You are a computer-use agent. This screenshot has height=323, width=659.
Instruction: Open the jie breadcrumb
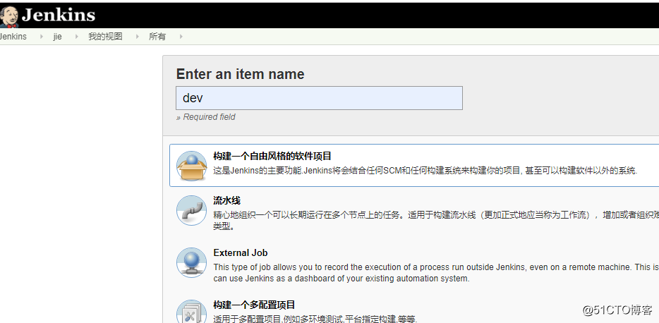pos(58,37)
